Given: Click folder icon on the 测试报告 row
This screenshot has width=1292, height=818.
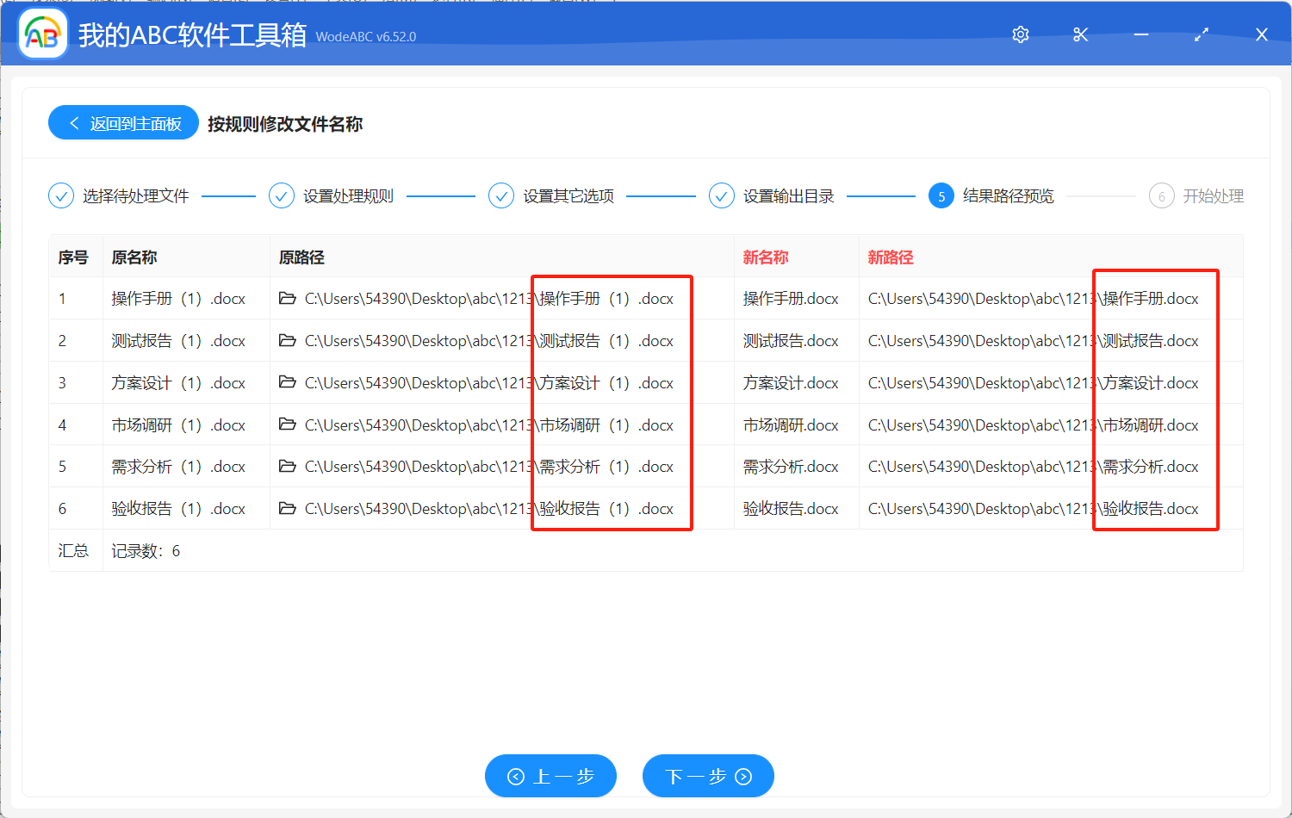Looking at the screenshot, I should (x=288, y=340).
